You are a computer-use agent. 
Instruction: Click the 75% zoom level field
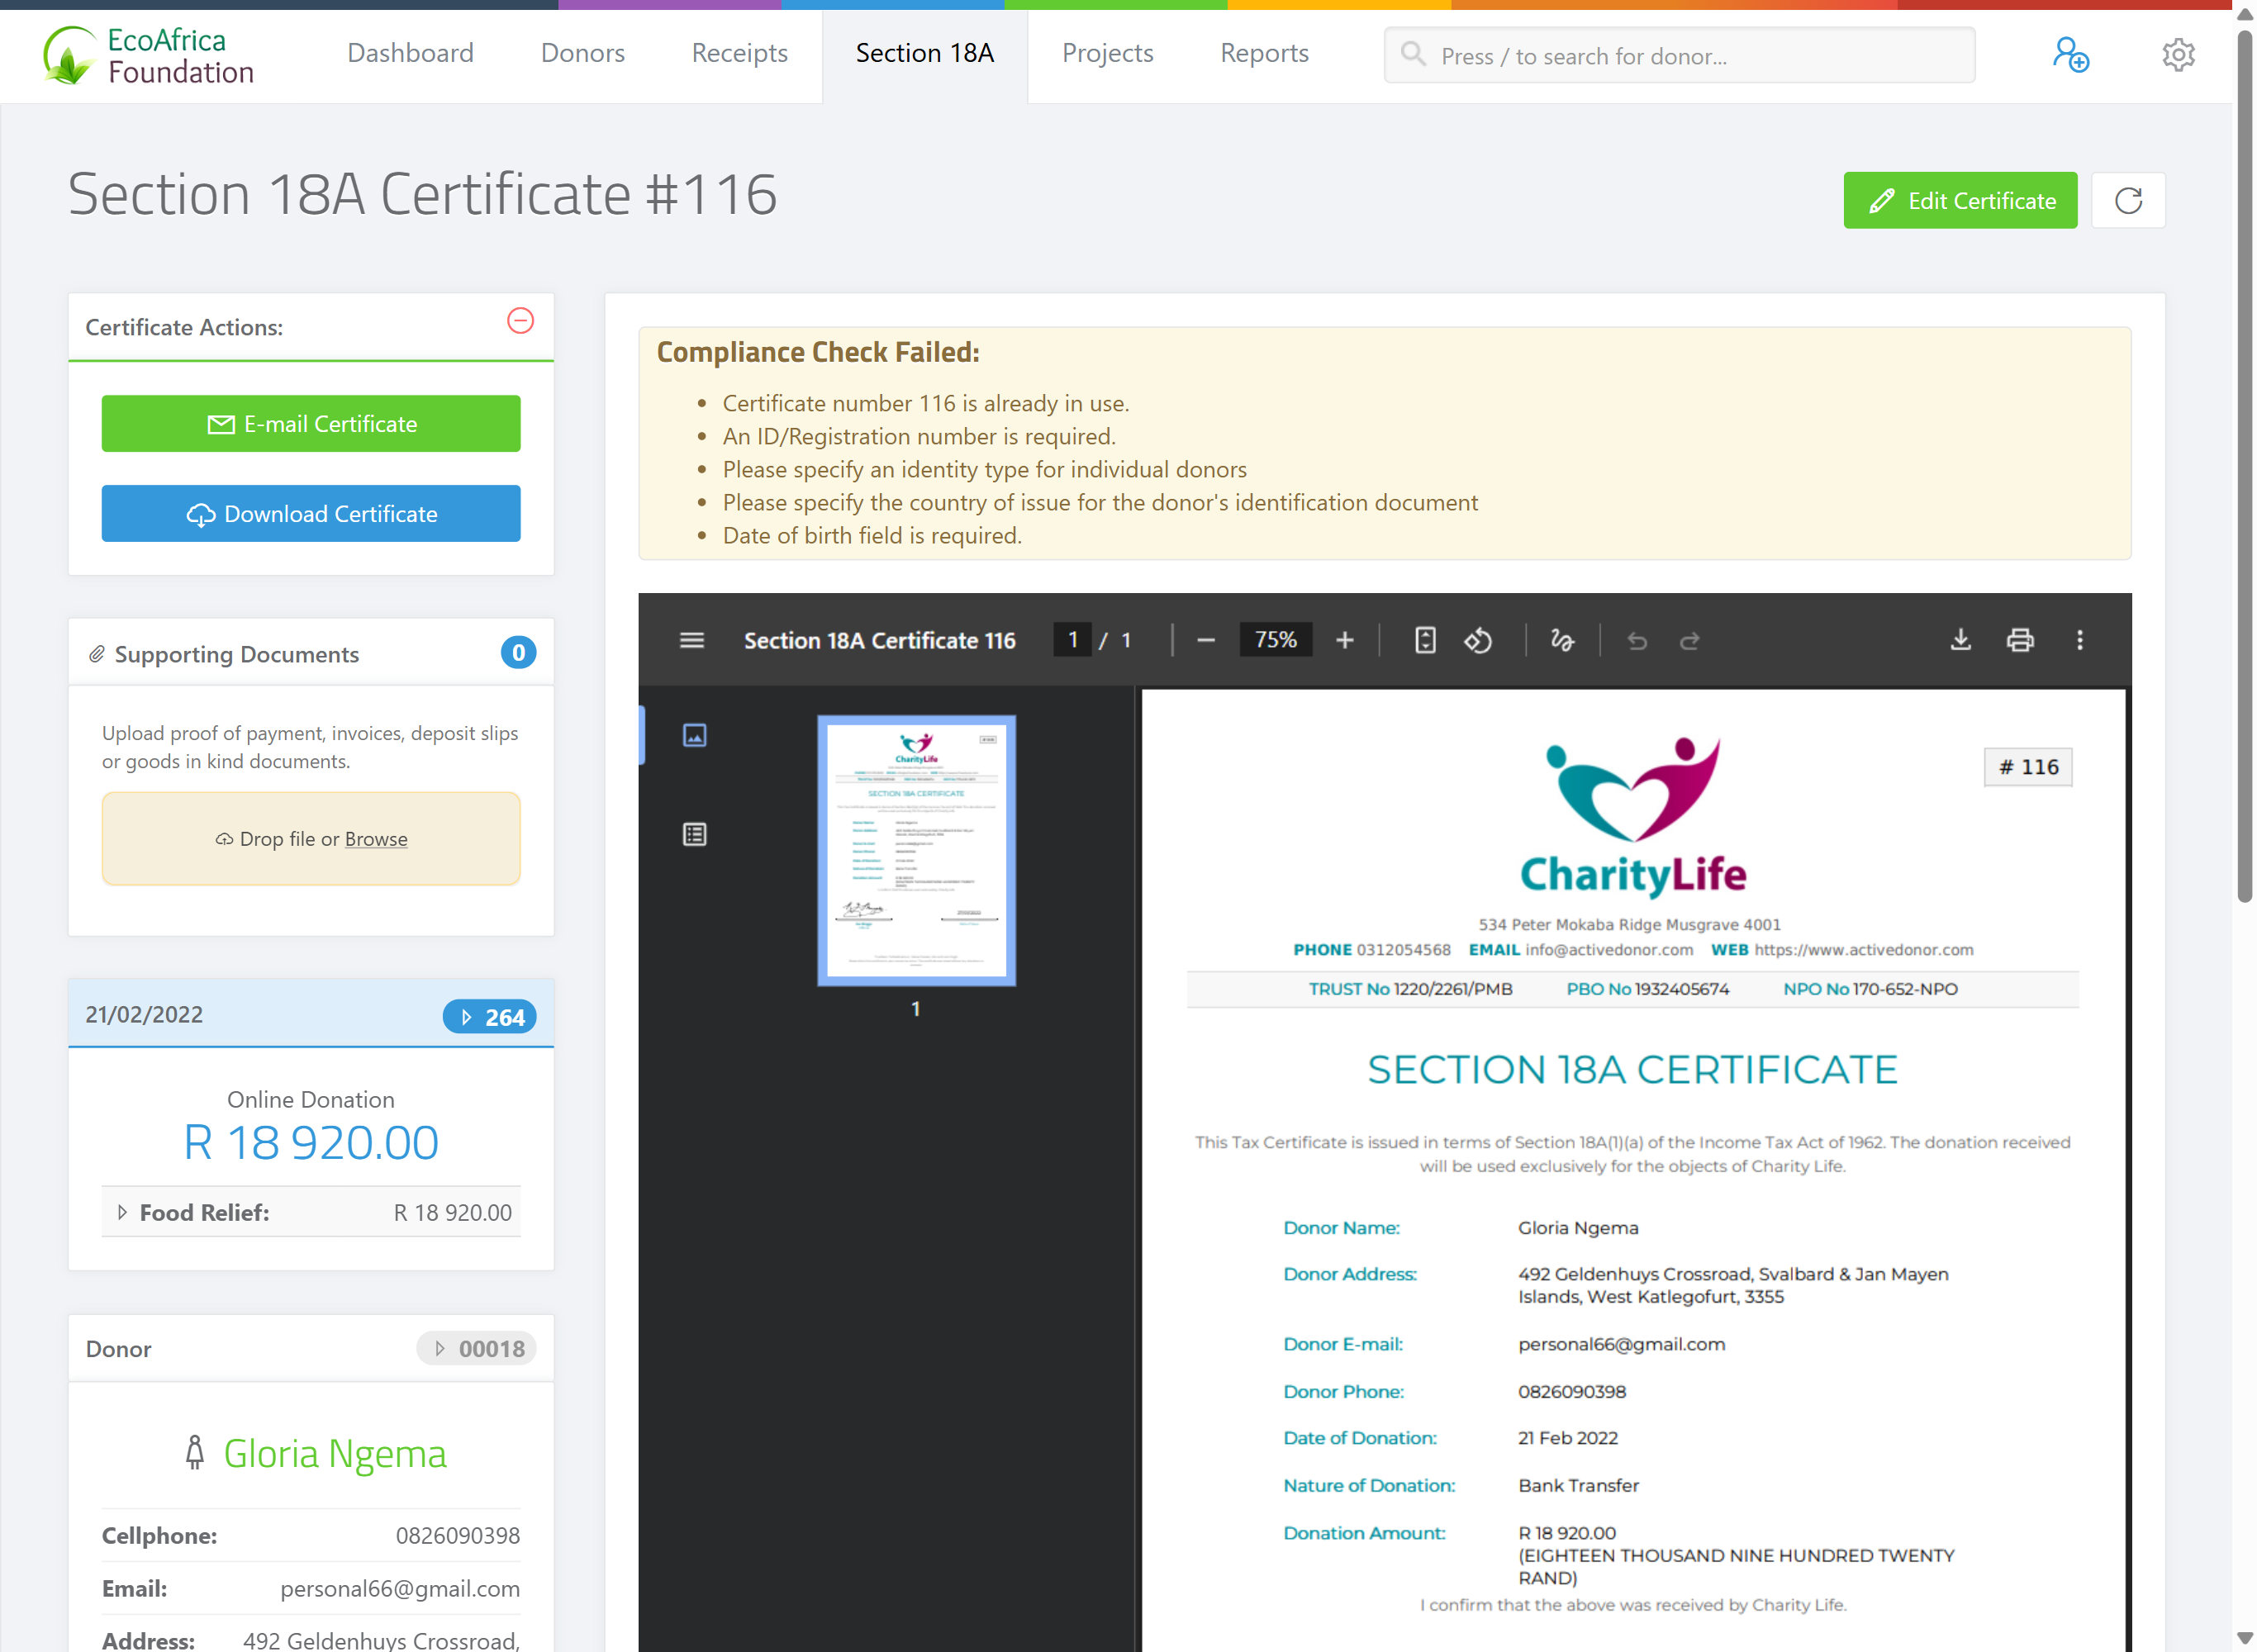(x=1275, y=639)
